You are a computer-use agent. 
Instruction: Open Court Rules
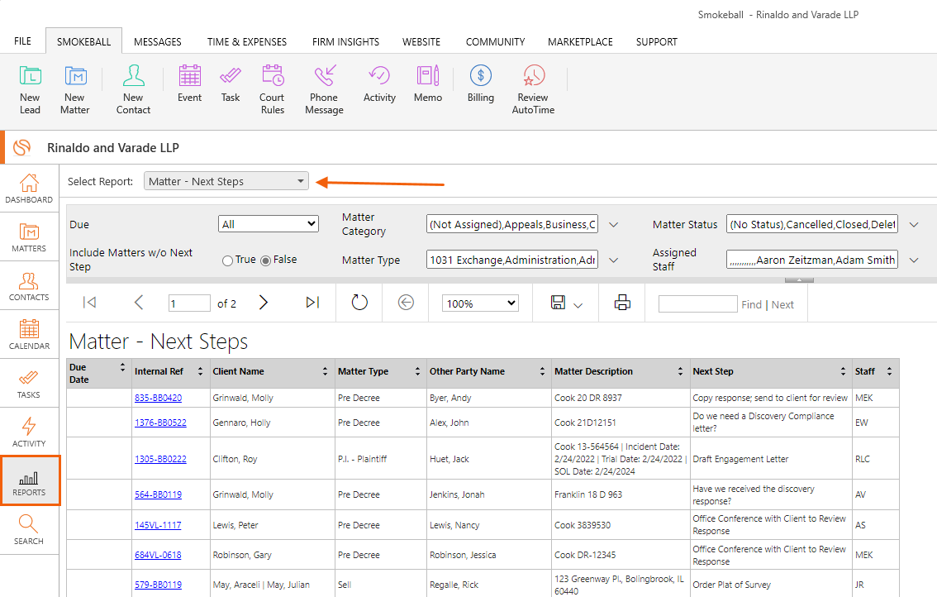(273, 90)
